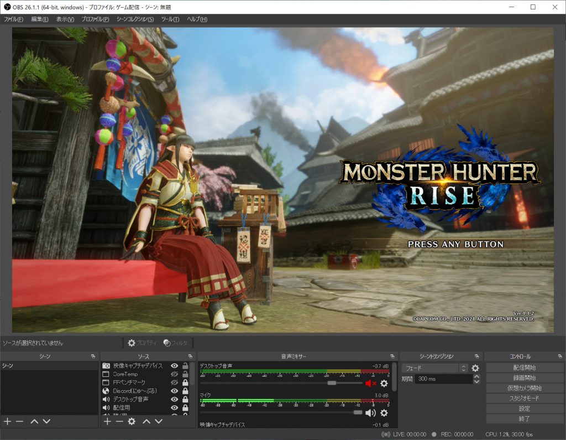
Task: Click the disabled フィルタ button
Action: pyautogui.click(x=175, y=343)
